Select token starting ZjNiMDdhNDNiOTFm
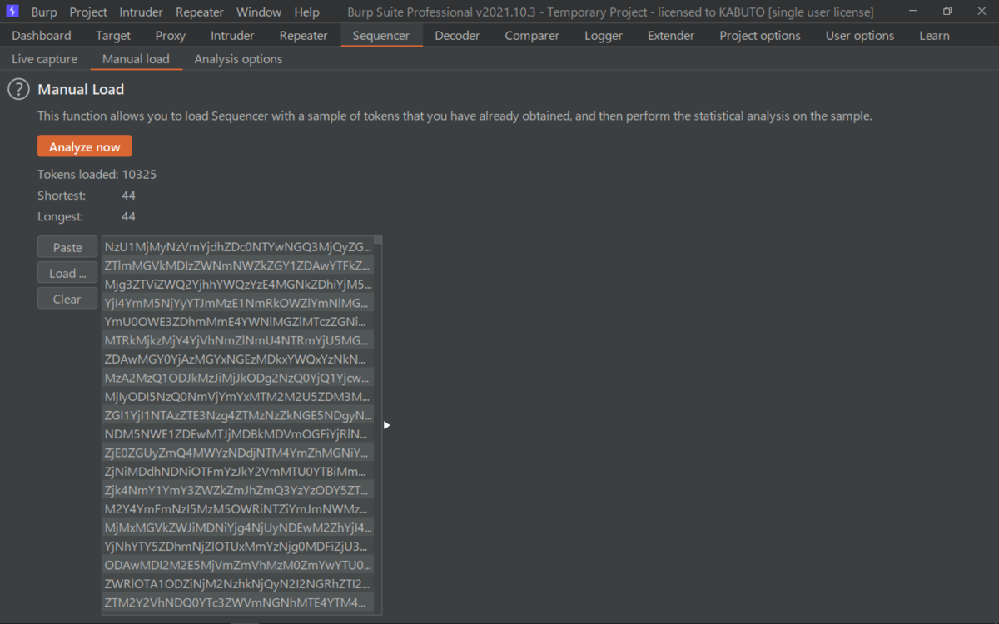The image size is (999, 624). [238, 472]
